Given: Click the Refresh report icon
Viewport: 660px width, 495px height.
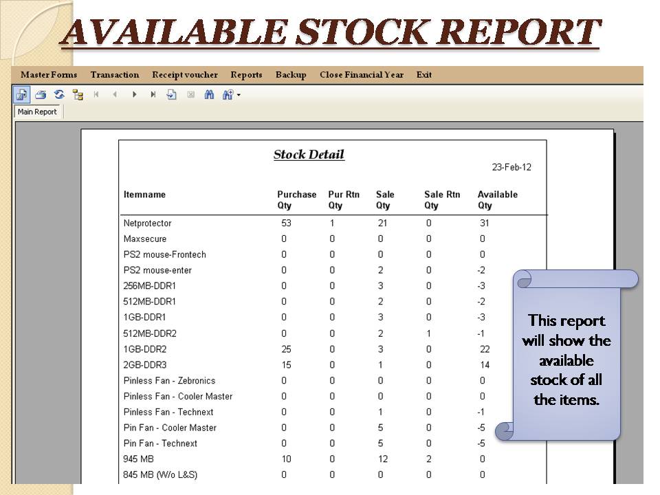Looking at the screenshot, I should [59, 95].
